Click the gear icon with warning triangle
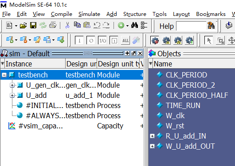The height and width of the screenshot is (166, 235). pyautogui.click(x=178, y=40)
